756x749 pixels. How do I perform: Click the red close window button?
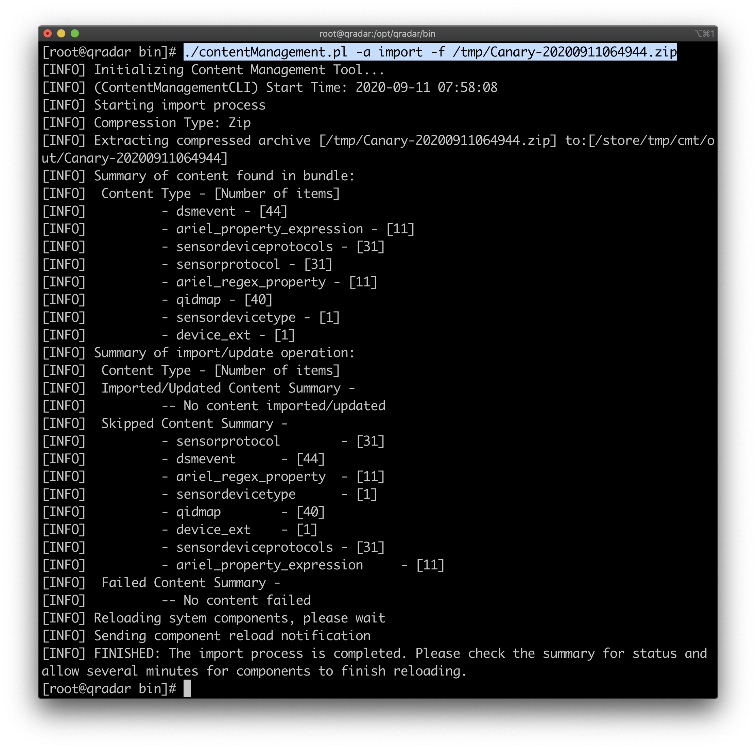coord(48,34)
